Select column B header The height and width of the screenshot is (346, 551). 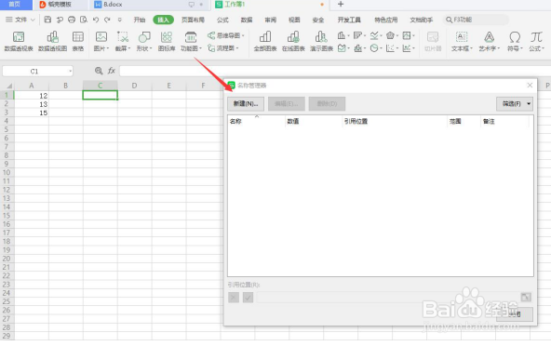[x=66, y=86]
